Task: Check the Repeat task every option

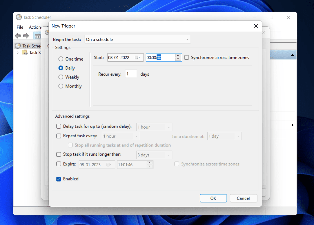Action: [59, 136]
